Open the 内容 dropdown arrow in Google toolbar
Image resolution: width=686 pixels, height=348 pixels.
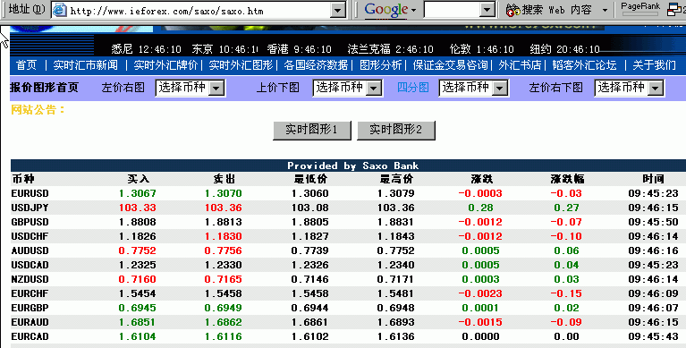tap(605, 10)
